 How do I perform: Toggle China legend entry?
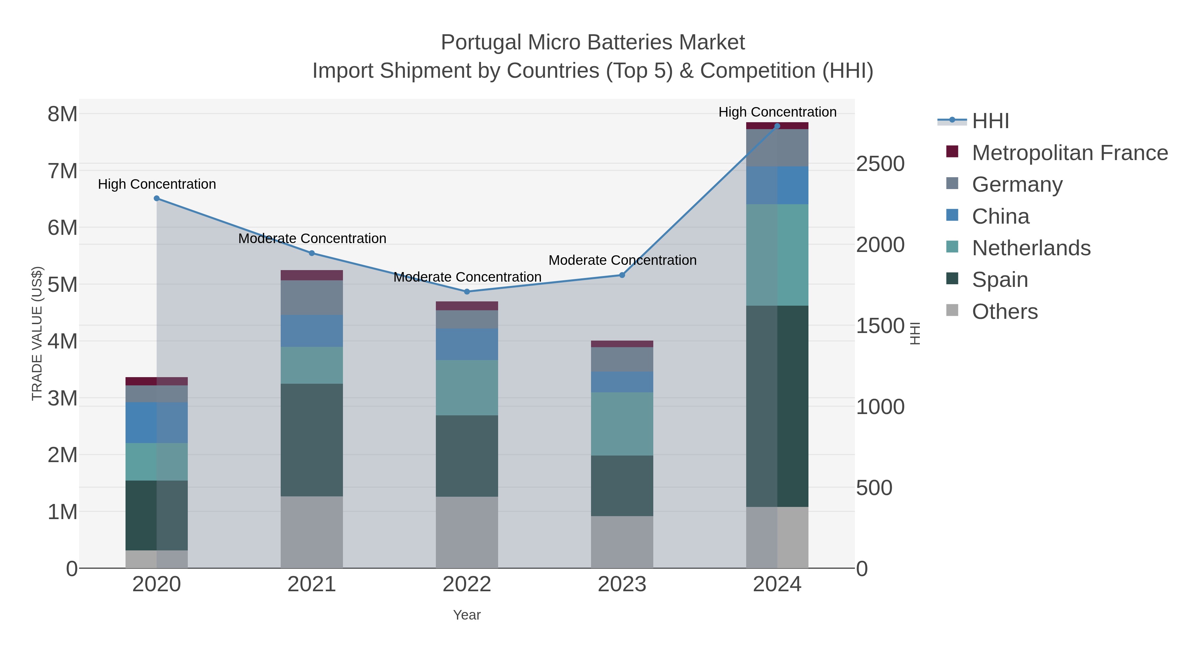tap(988, 216)
